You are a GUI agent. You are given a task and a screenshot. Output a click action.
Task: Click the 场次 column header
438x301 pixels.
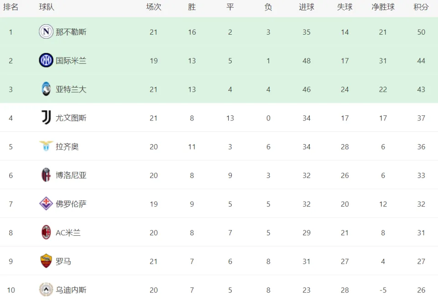(x=154, y=7)
